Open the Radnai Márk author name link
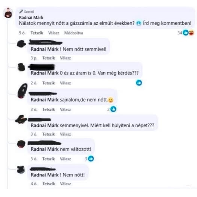 pos(31,18)
